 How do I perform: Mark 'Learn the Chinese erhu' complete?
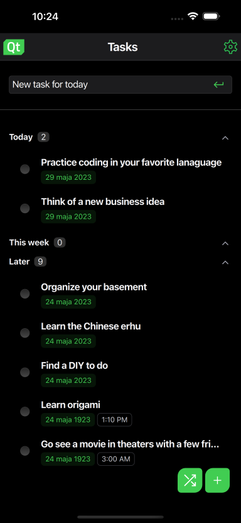25,333
